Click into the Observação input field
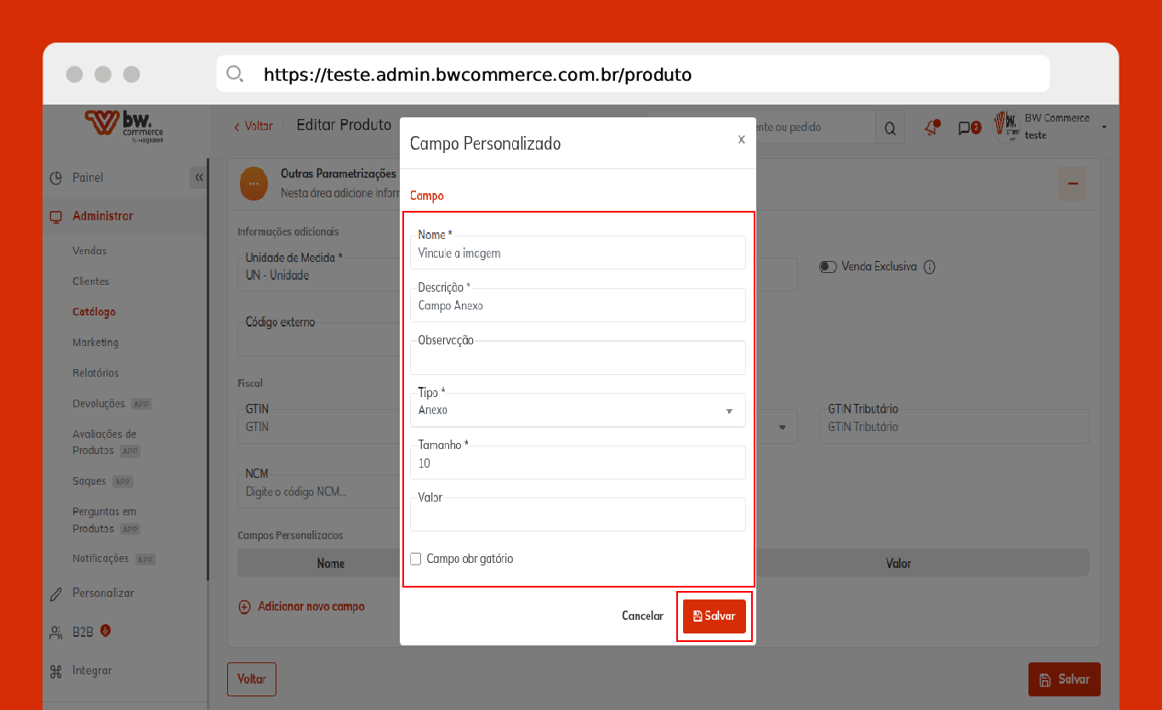 pyautogui.click(x=578, y=360)
